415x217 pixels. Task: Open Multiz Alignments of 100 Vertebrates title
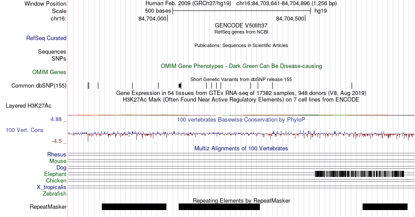241,148
